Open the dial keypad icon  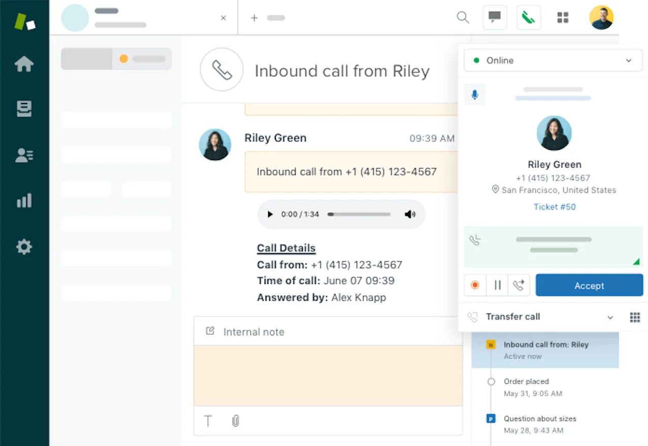635,317
